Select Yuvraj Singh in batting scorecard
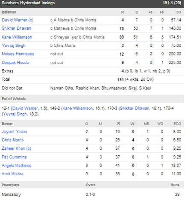Screen dimensions: 185x197 tap(14, 45)
